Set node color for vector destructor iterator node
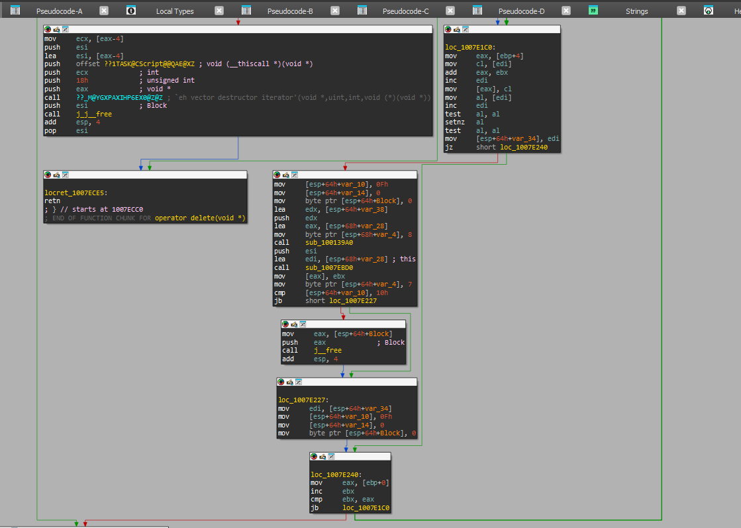The image size is (741, 528). (x=48, y=29)
